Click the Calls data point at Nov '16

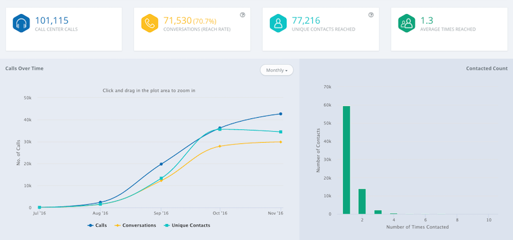pos(280,114)
